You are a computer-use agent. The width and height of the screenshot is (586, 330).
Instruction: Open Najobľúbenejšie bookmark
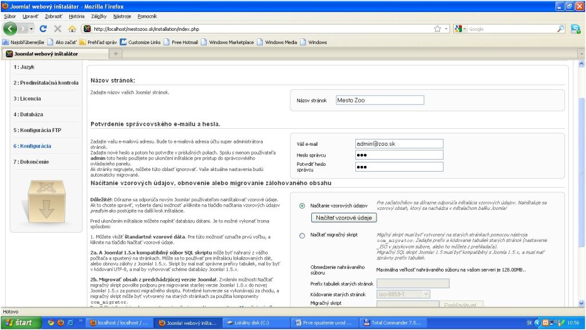click(23, 42)
